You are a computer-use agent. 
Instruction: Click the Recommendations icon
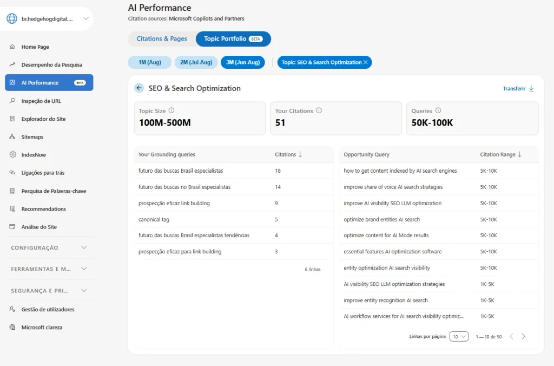pyautogui.click(x=12, y=209)
